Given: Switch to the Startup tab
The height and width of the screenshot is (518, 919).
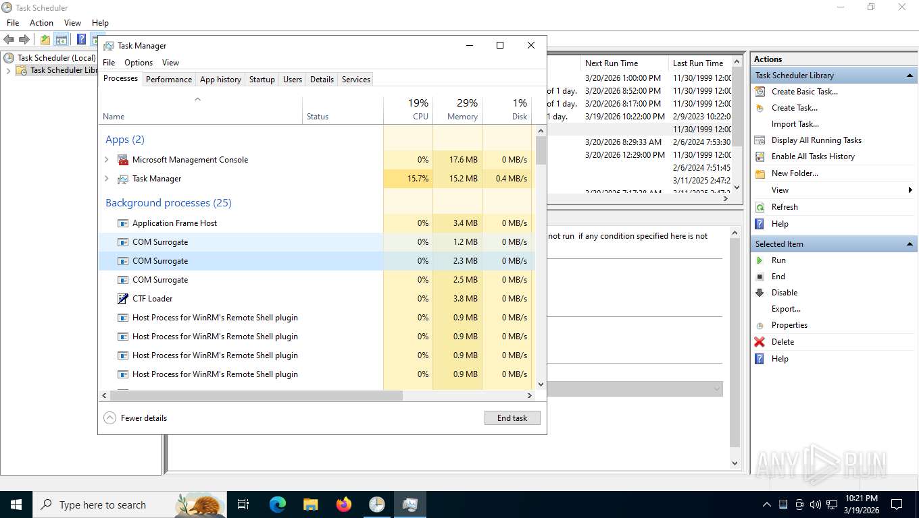Looking at the screenshot, I should 262,80.
